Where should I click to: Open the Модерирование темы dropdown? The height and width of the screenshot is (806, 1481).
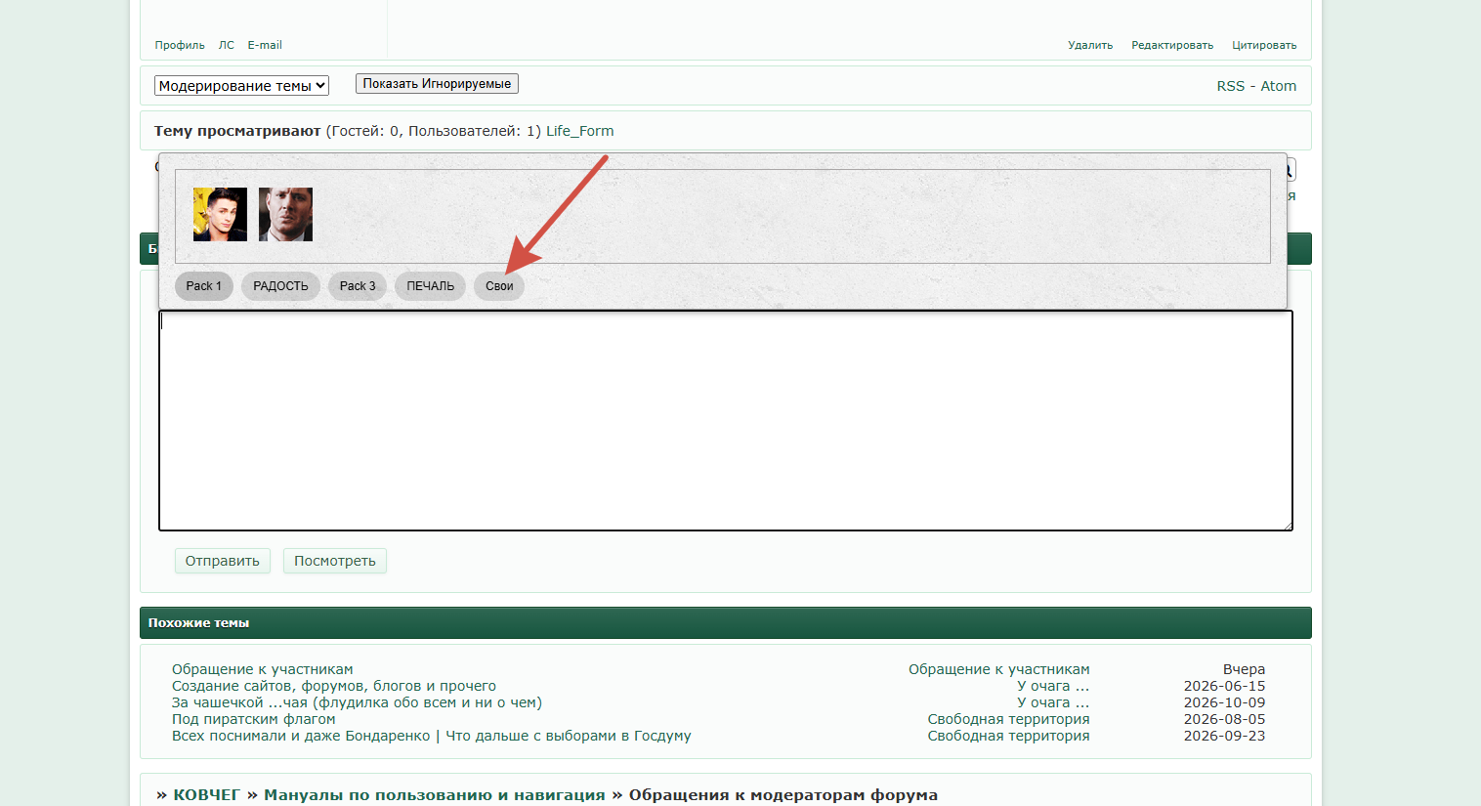click(x=241, y=86)
